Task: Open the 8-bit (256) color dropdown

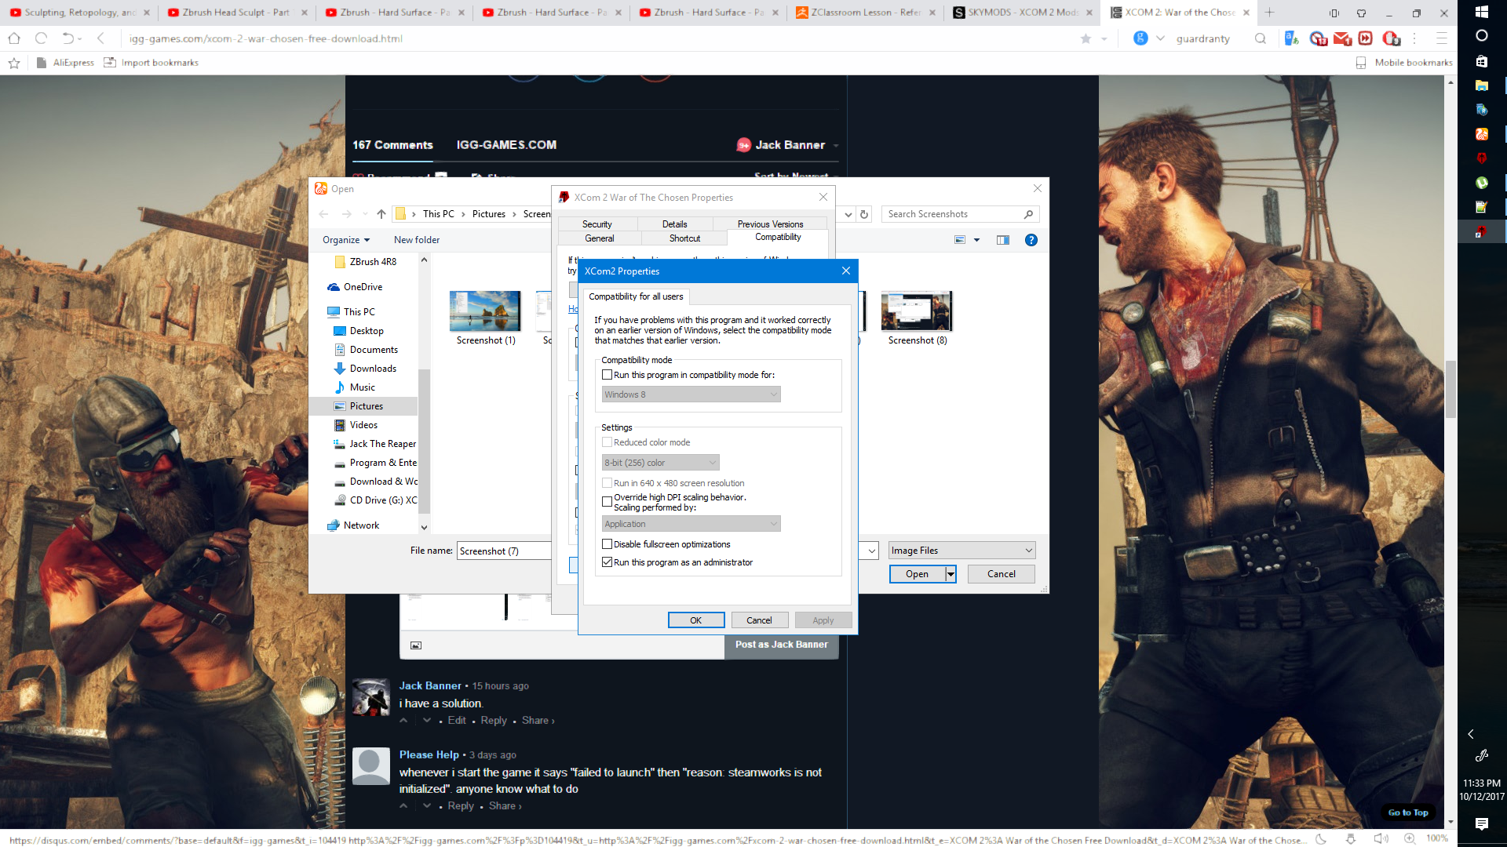Action: tap(660, 463)
